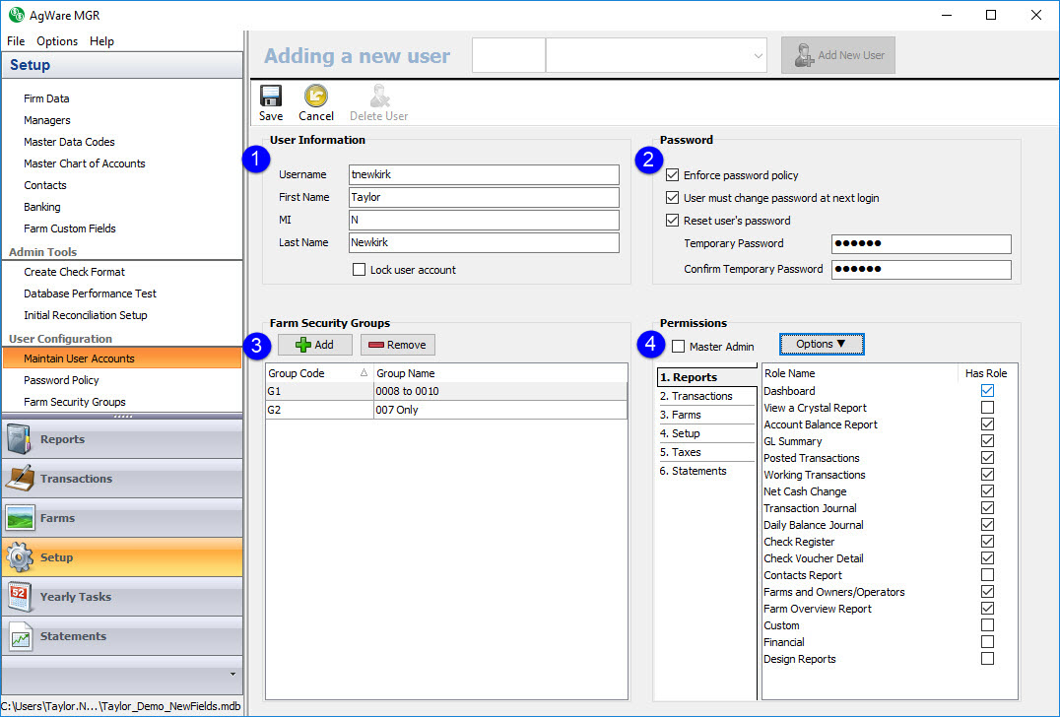This screenshot has height=717, width=1060.
Task: Switch to the 2. Transactions permissions tab
Action: click(x=696, y=396)
